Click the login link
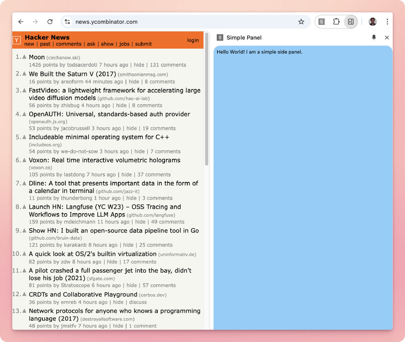 click(x=193, y=40)
